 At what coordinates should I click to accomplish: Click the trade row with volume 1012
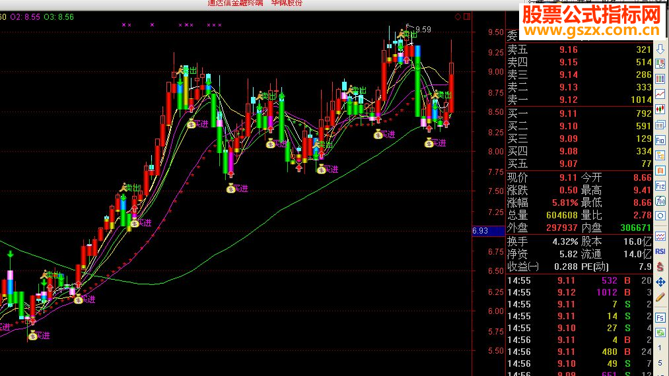point(579,292)
